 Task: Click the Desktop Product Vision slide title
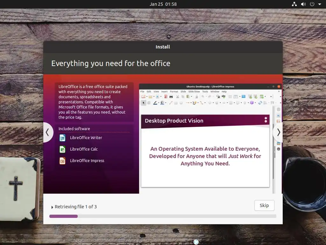click(174, 121)
